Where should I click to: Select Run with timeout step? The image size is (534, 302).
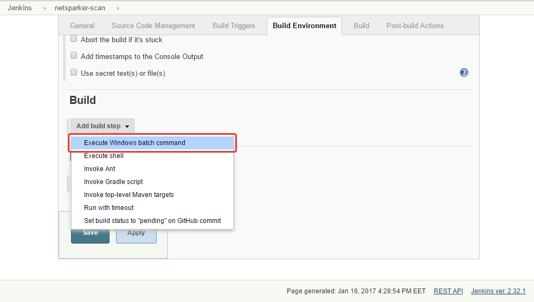(x=109, y=208)
